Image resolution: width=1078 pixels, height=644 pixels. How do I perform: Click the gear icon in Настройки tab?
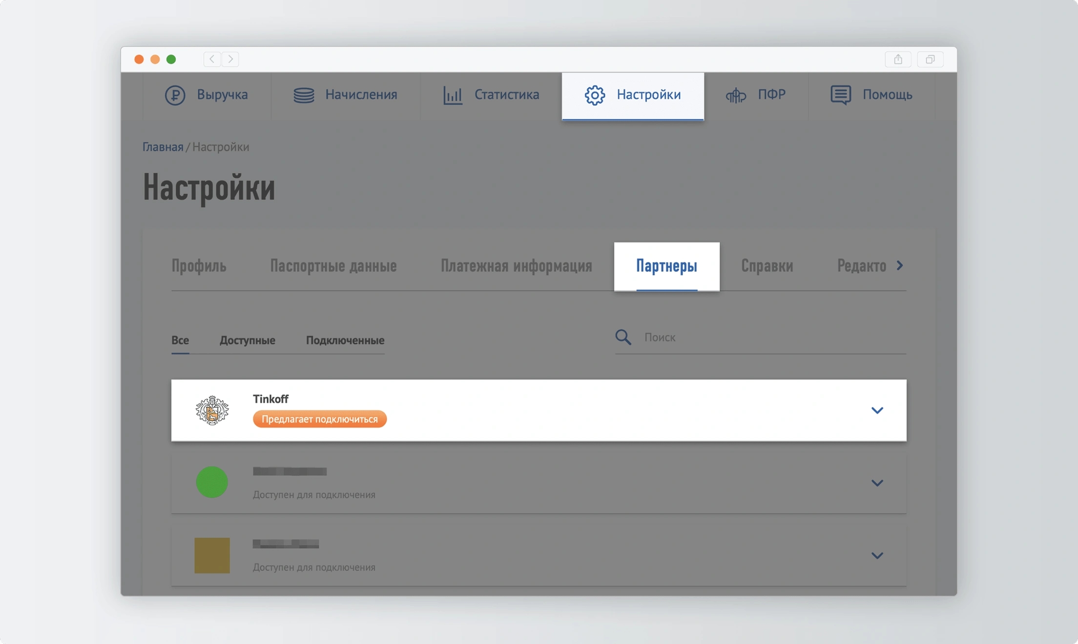click(595, 95)
